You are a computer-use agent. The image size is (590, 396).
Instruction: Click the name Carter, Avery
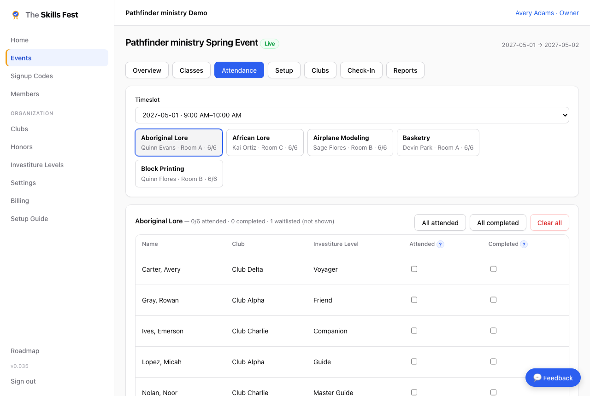161,269
